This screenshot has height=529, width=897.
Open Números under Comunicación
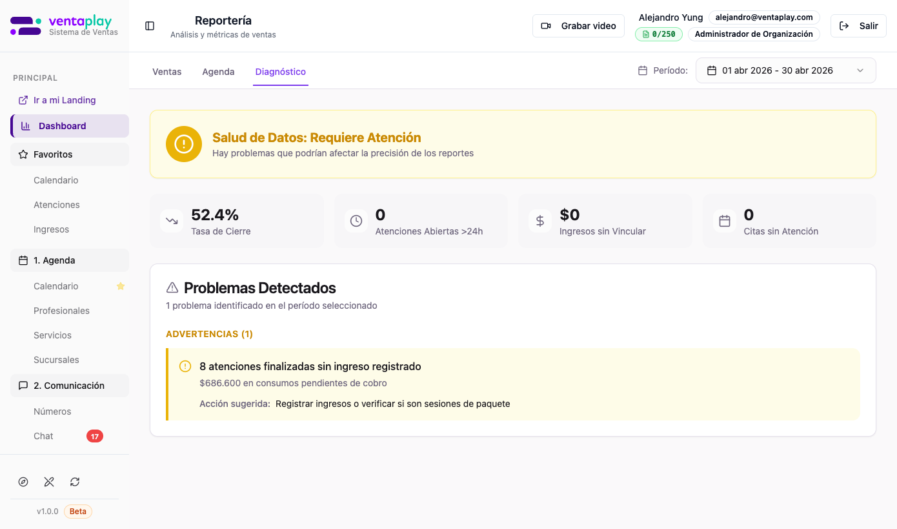pos(53,411)
